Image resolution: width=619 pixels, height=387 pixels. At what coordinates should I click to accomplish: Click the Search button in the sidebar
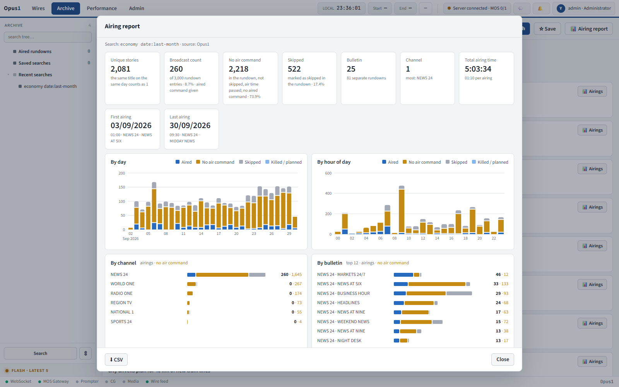[41, 353]
